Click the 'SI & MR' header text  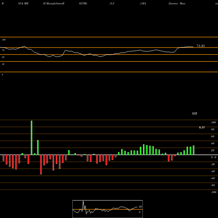pos(23,3)
